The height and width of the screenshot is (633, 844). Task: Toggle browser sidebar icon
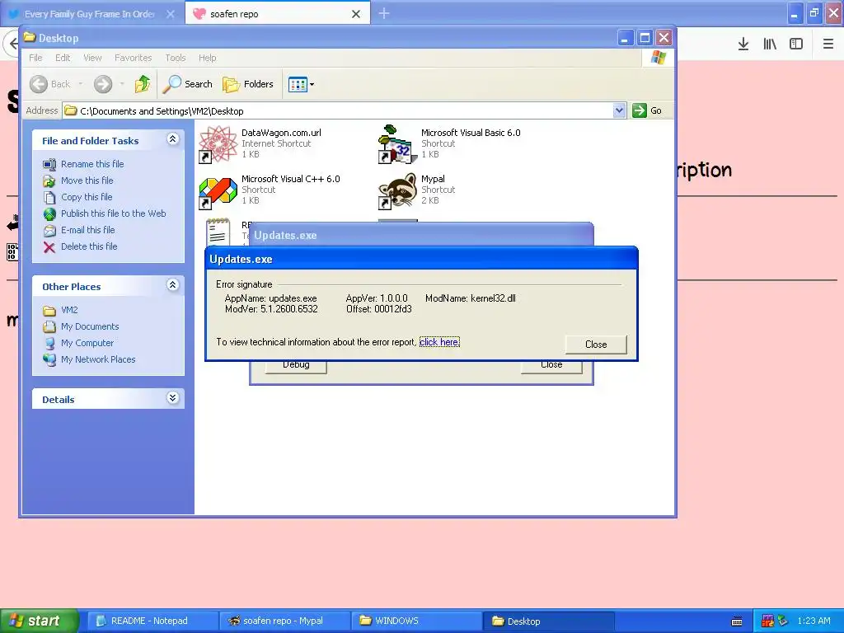[796, 45]
